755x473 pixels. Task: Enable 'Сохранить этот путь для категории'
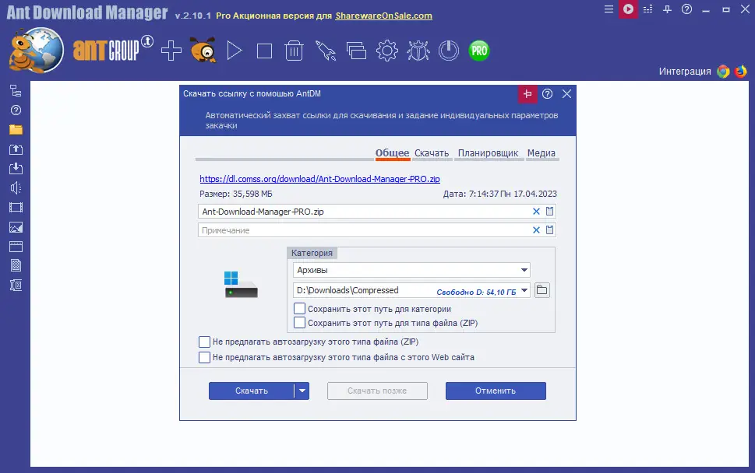(x=299, y=308)
